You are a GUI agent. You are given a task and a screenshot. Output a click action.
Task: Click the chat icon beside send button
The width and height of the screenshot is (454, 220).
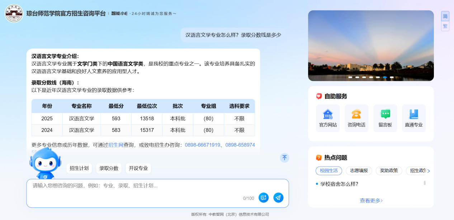click(x=263, y=198)
